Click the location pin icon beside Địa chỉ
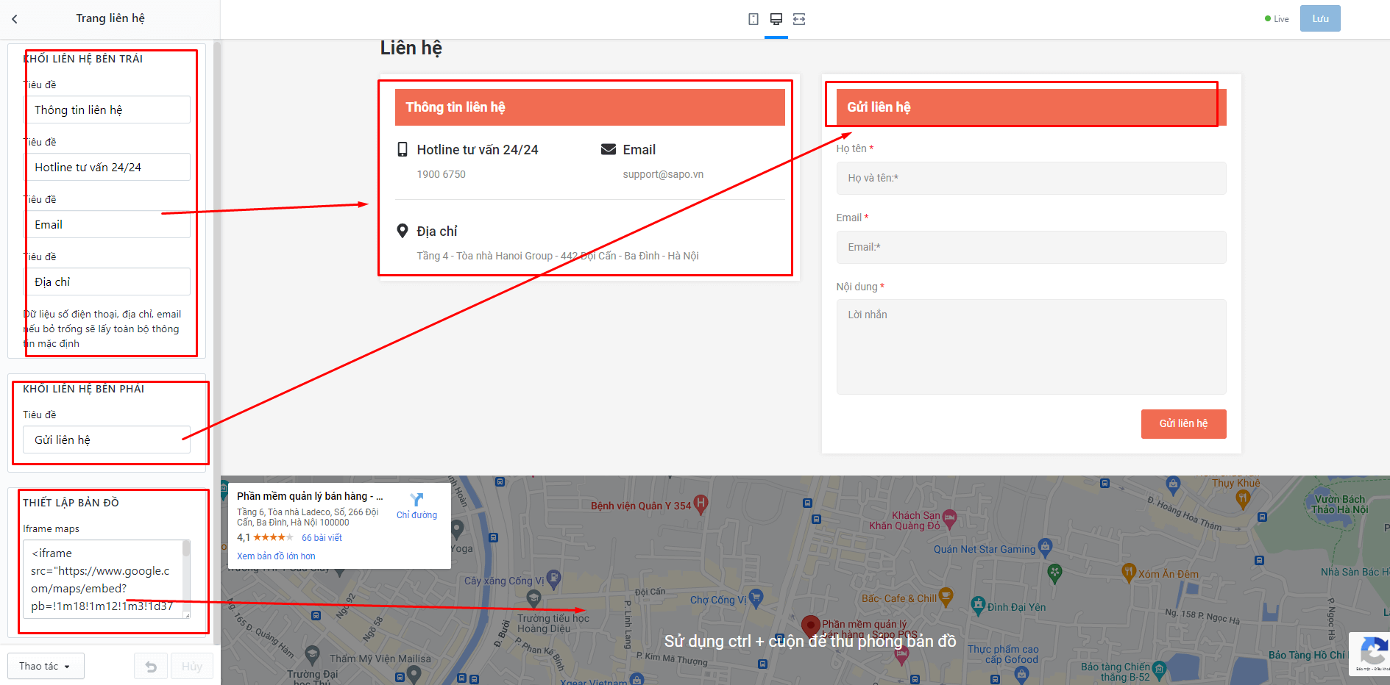 point(403,231)
